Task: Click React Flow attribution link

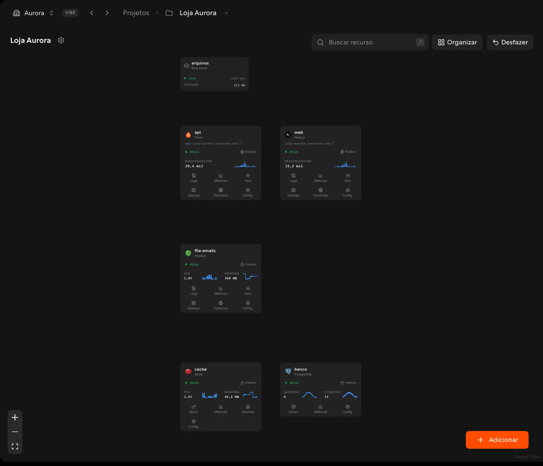Action: (x=527, y=457)
